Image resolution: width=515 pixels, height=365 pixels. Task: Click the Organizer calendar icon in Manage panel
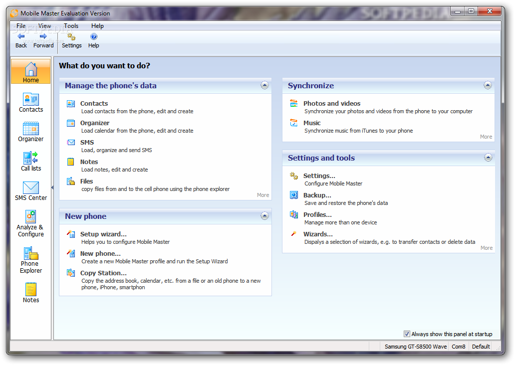point(71,123)
